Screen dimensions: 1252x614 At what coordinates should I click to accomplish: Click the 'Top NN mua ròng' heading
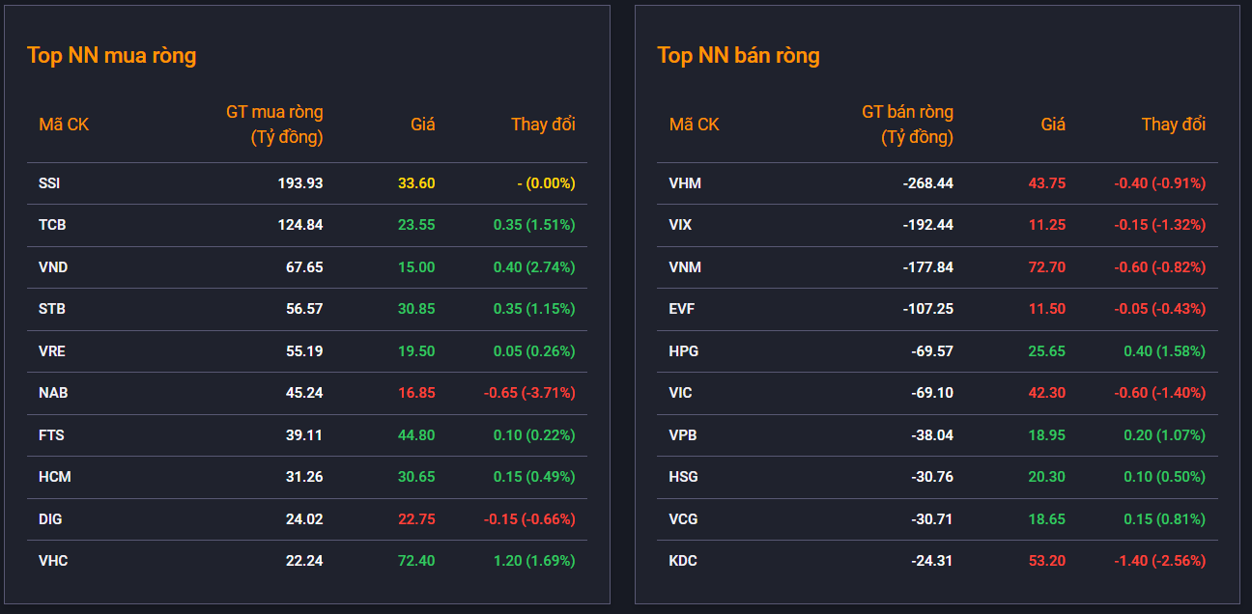[111, 55]
